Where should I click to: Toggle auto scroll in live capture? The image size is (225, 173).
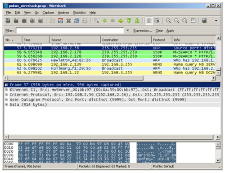coord(157,21)
